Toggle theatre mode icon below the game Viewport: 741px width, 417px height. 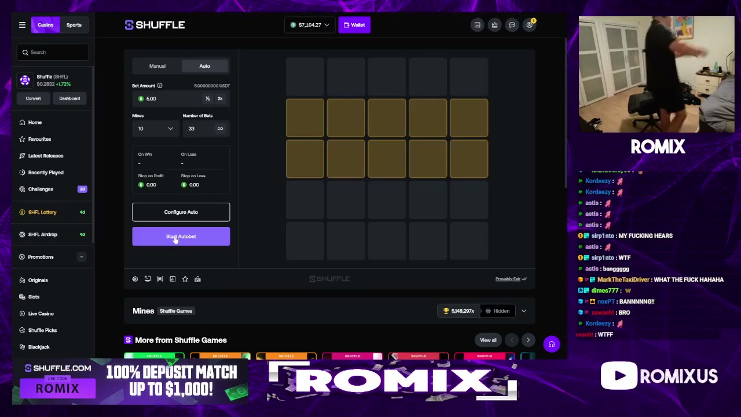tap(148, 279)
